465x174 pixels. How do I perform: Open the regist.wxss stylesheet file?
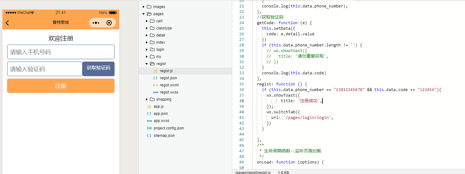(169, 92)
